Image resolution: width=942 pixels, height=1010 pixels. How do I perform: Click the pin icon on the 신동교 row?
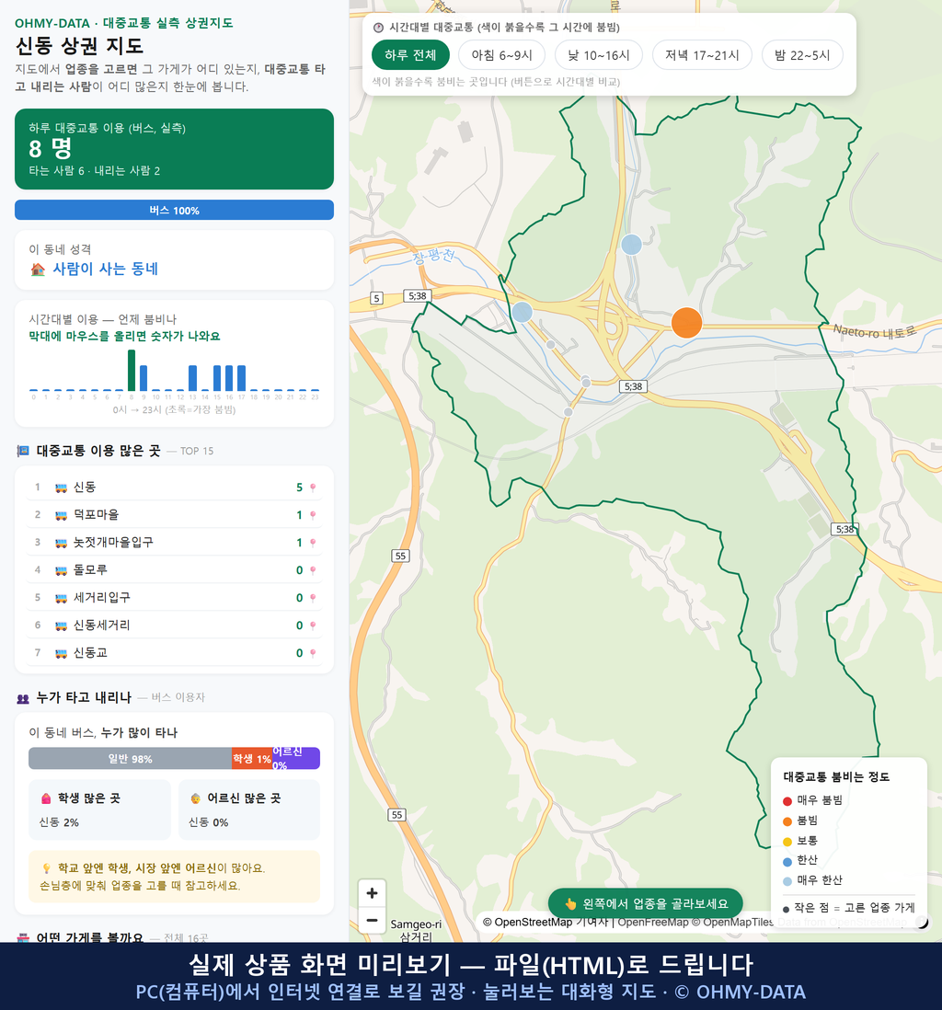tap(313, 654)
